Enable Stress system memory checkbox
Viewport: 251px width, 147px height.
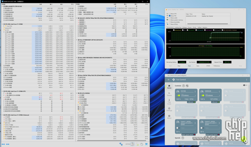(x=170, y=20)
